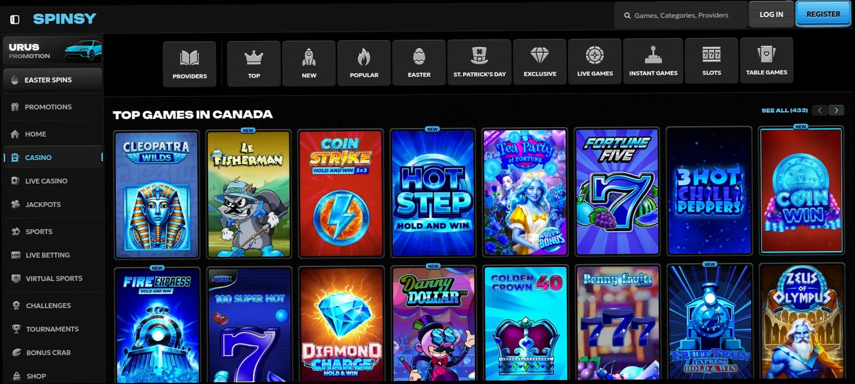The image size is (855, 384).
Task: Select the Slots category tile
Action: (x=711, y=60)
